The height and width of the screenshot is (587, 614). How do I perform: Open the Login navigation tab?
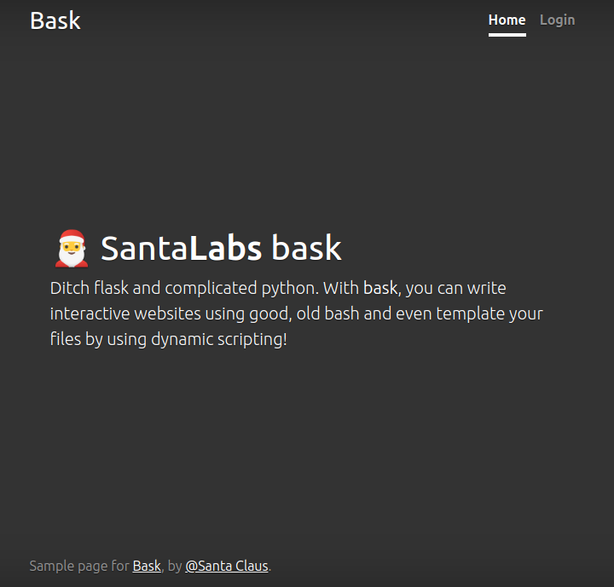557,20
